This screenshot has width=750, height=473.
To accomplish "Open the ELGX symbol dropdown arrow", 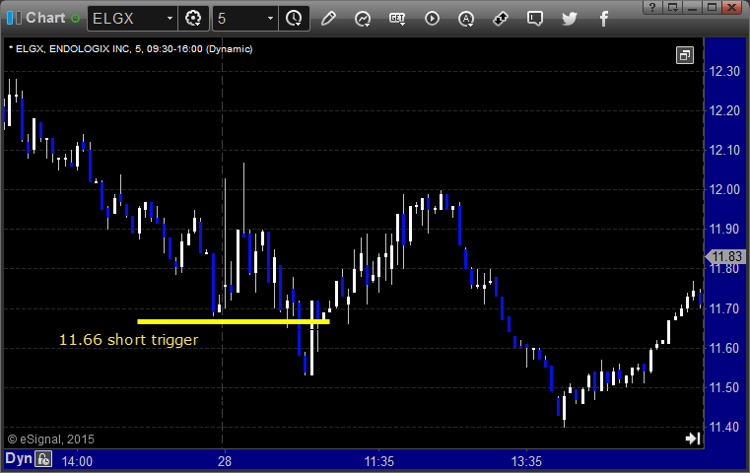I will [x=170, y=19].
